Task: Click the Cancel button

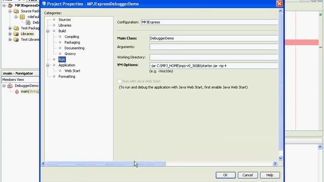Action: 248,175
